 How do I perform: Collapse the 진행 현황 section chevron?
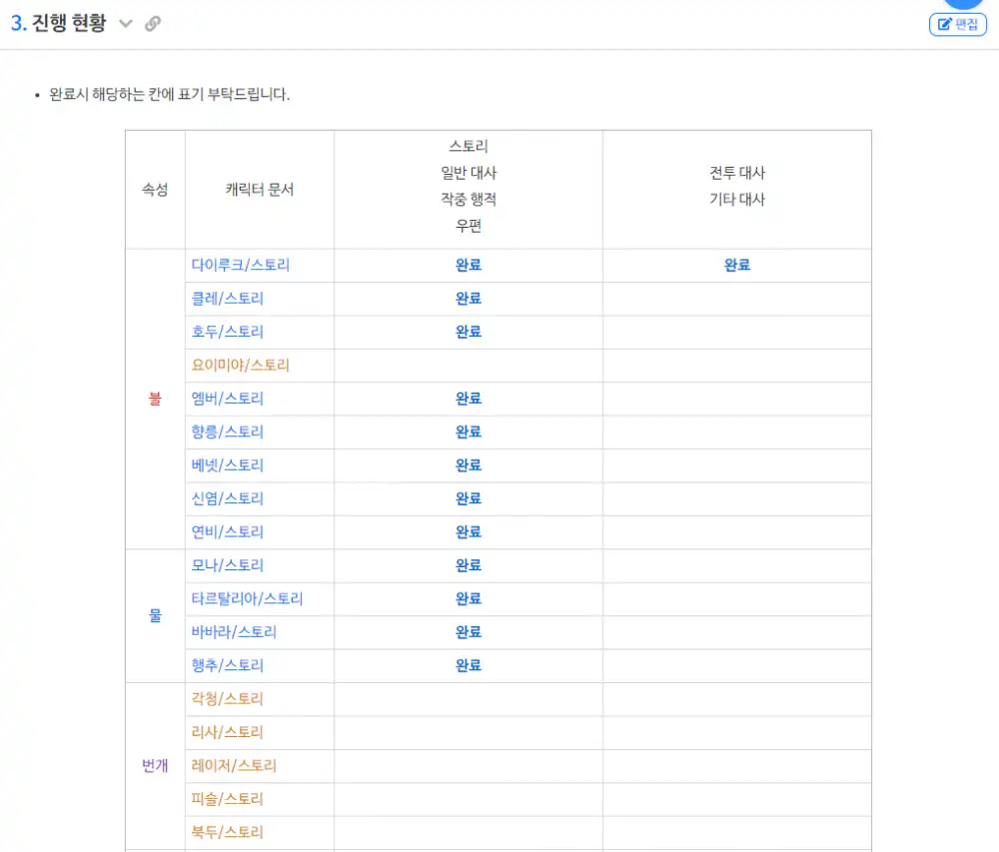126,24
